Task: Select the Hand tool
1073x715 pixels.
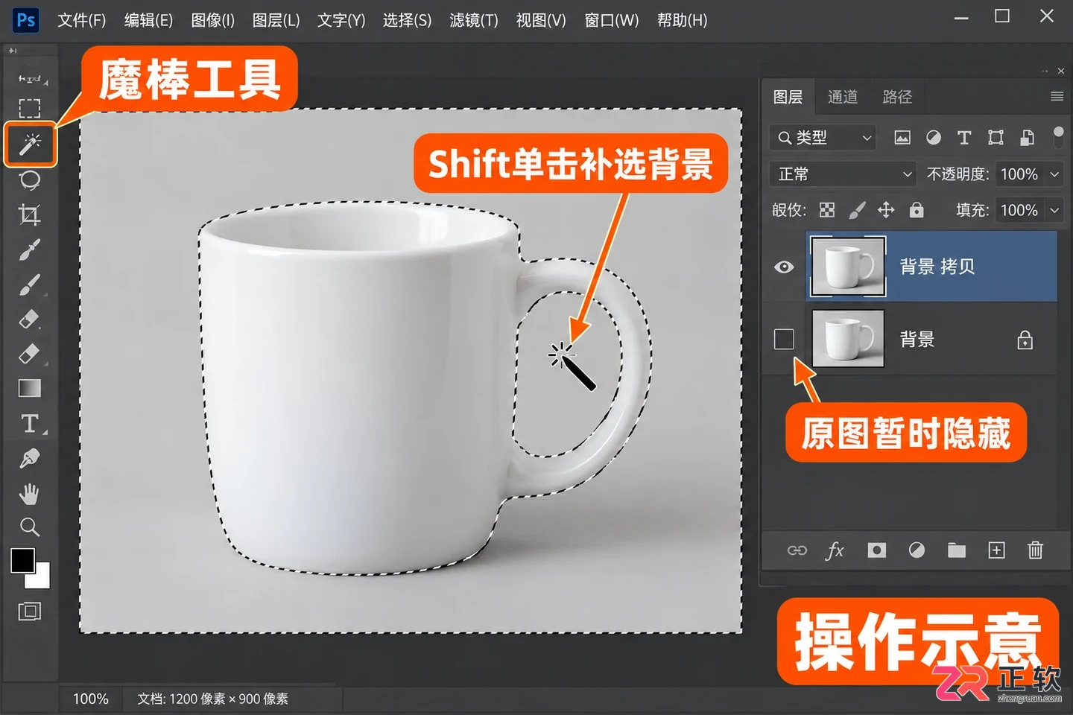Action: (x=30, y=493)
